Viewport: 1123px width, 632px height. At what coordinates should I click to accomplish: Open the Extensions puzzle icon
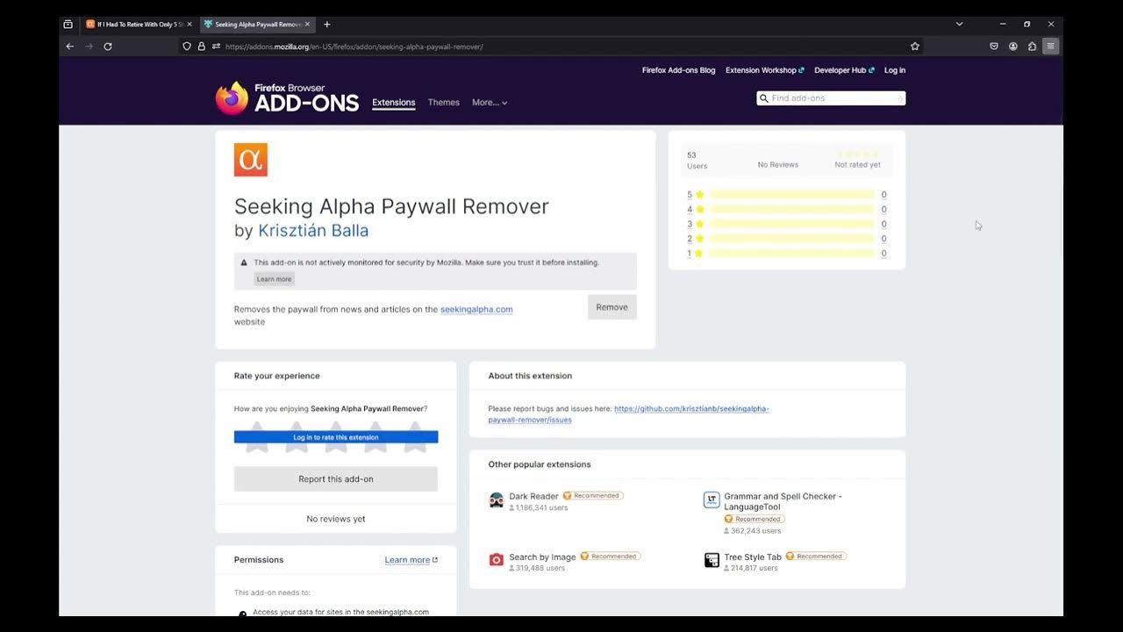(x=1032, y=47)
